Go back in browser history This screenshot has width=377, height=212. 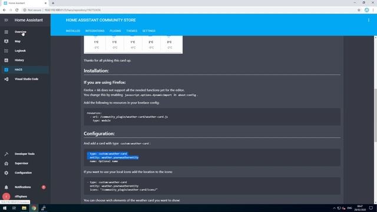pyautogui.click(x=4, y=10)
